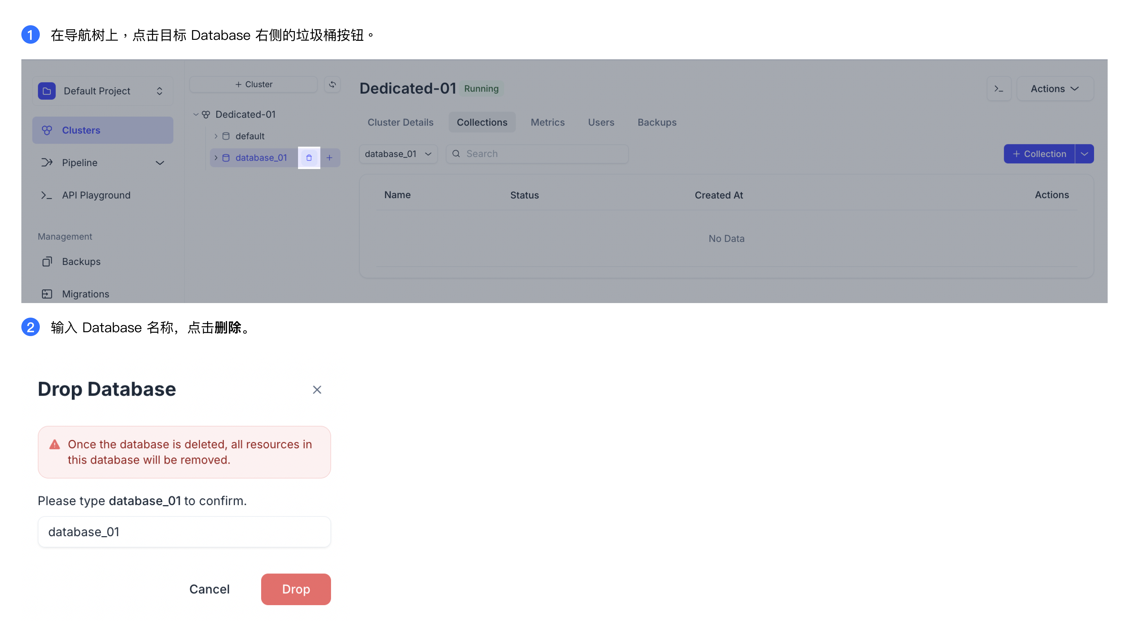Image resolution: width=1129 pixels, height=644 pixels.
Task: Switch to the Metrics tab
Action: point(547,122)
